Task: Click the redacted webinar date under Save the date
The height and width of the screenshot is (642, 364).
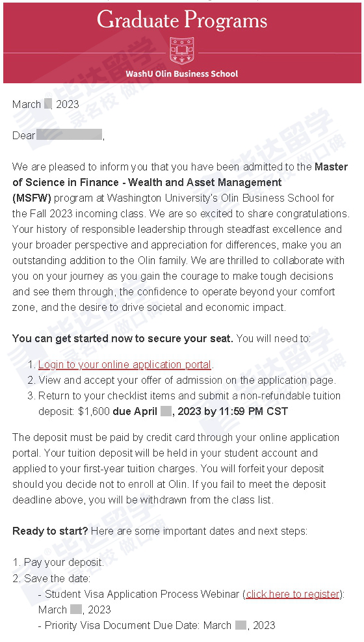Action: (76, 609)
